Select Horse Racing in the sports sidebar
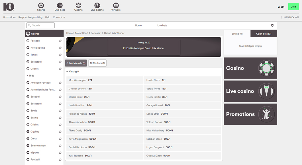 pos(38,48)
